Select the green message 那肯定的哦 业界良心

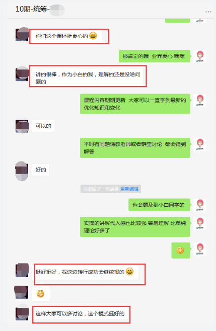coord(155,56)
